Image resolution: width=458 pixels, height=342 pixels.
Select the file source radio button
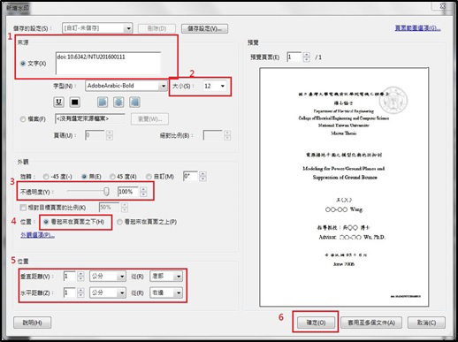tap(23, 119)
